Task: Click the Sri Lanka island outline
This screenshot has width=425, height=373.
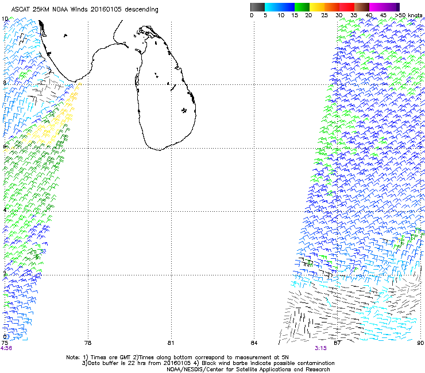Action: click(165, 88)
